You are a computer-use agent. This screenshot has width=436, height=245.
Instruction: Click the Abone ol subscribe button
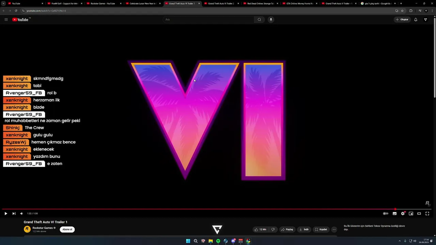67,229
